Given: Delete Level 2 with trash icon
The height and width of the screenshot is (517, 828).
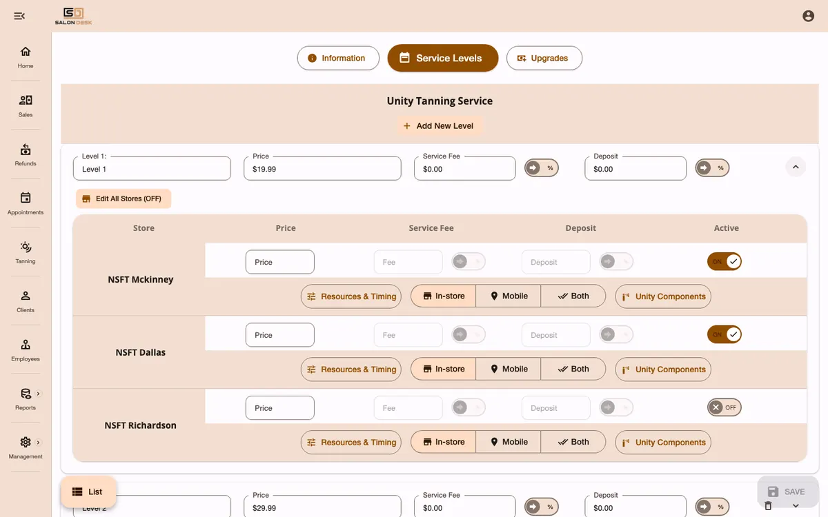Looking at the screenshot, I should (x=768, y=506).
